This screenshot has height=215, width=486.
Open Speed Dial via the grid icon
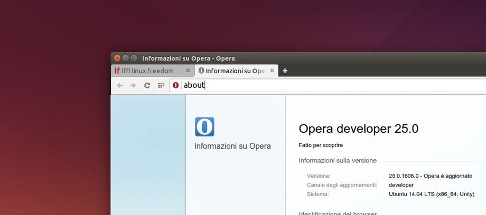pos(161,85)
